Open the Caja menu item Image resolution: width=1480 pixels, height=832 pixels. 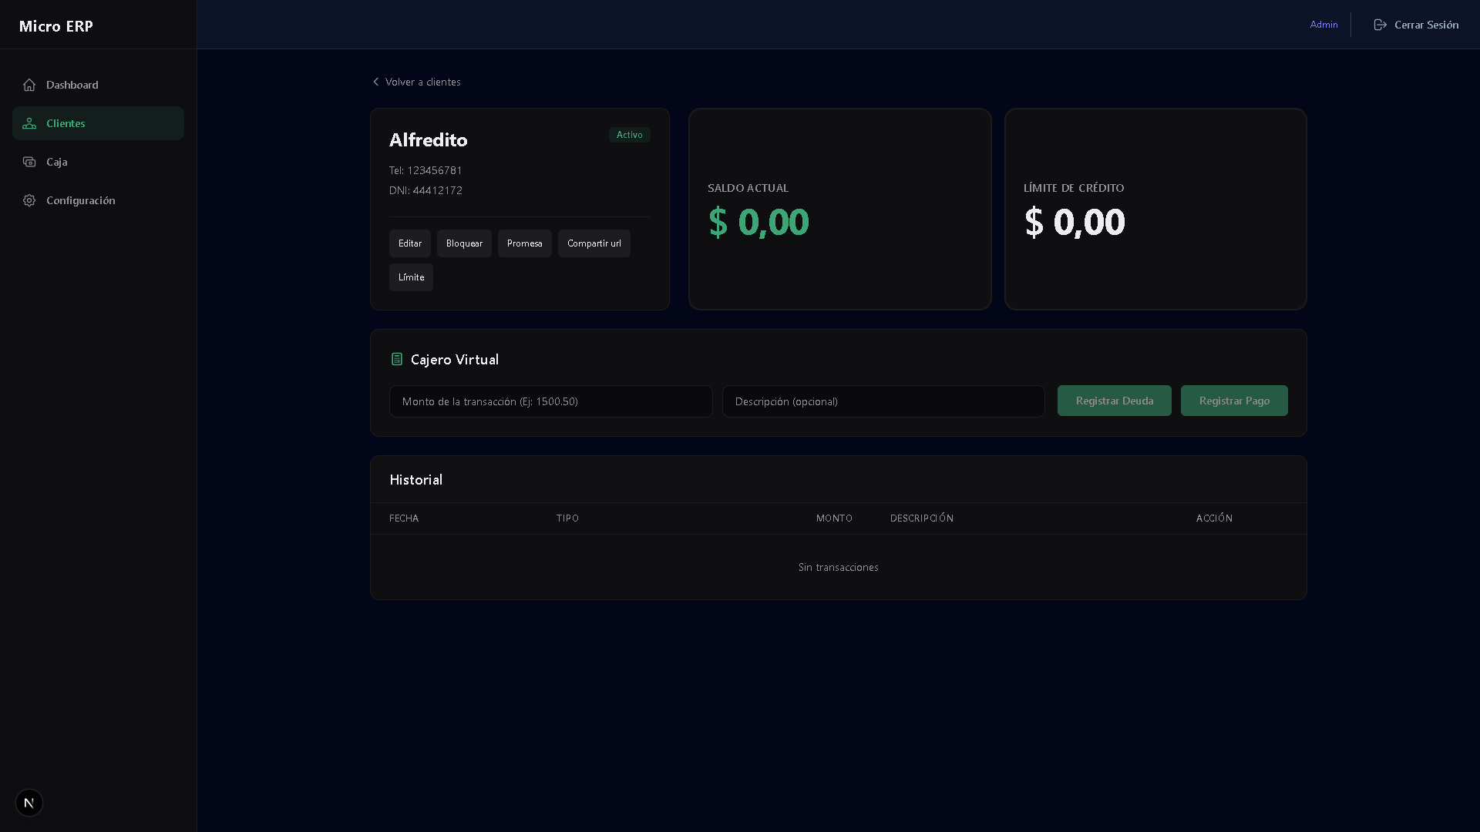[57, 162]
